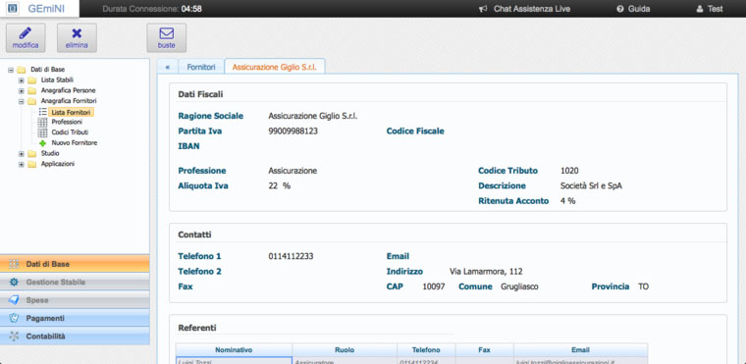Click the GEmiNI logo icon
The image size is (746, 364).
13,9
